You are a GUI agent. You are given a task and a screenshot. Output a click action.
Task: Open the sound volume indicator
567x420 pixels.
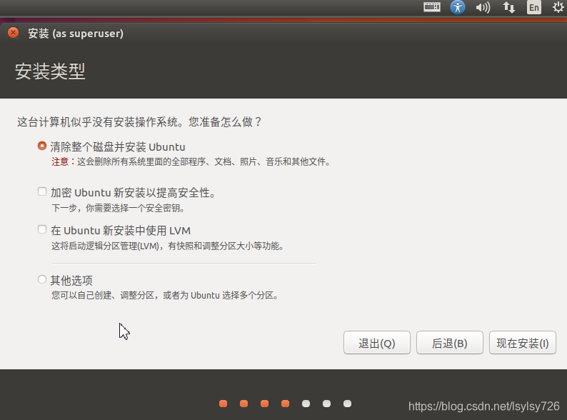(x=483, y=7)
